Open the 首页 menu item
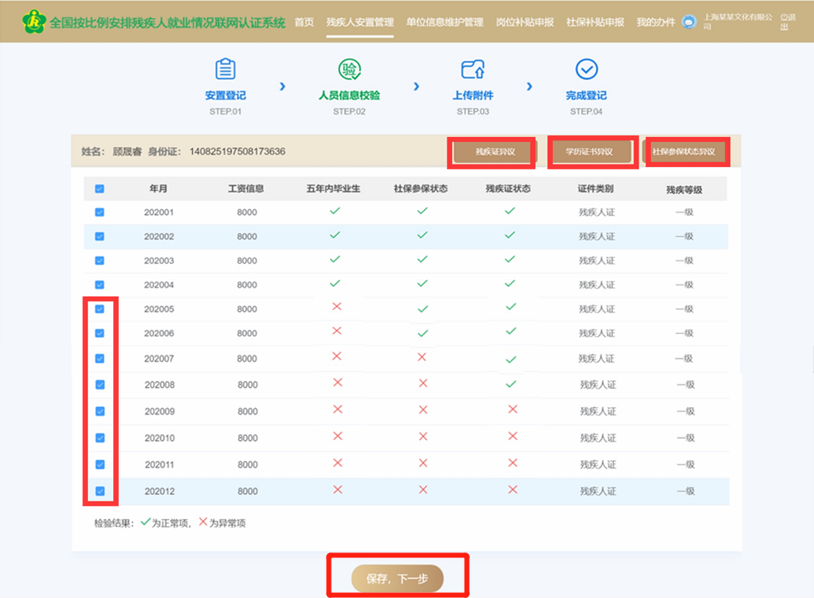Image resolution: width=814 pixels, height=598 pixels. pyautogui.click(x=304, y=22)
